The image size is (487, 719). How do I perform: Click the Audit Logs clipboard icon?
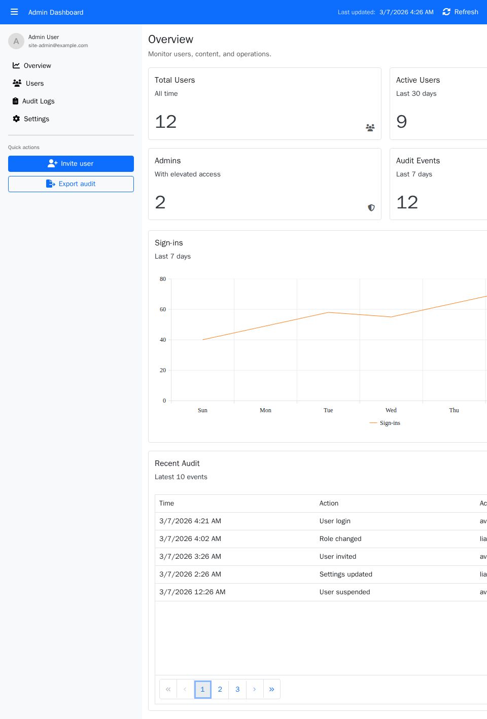[16, 101]
